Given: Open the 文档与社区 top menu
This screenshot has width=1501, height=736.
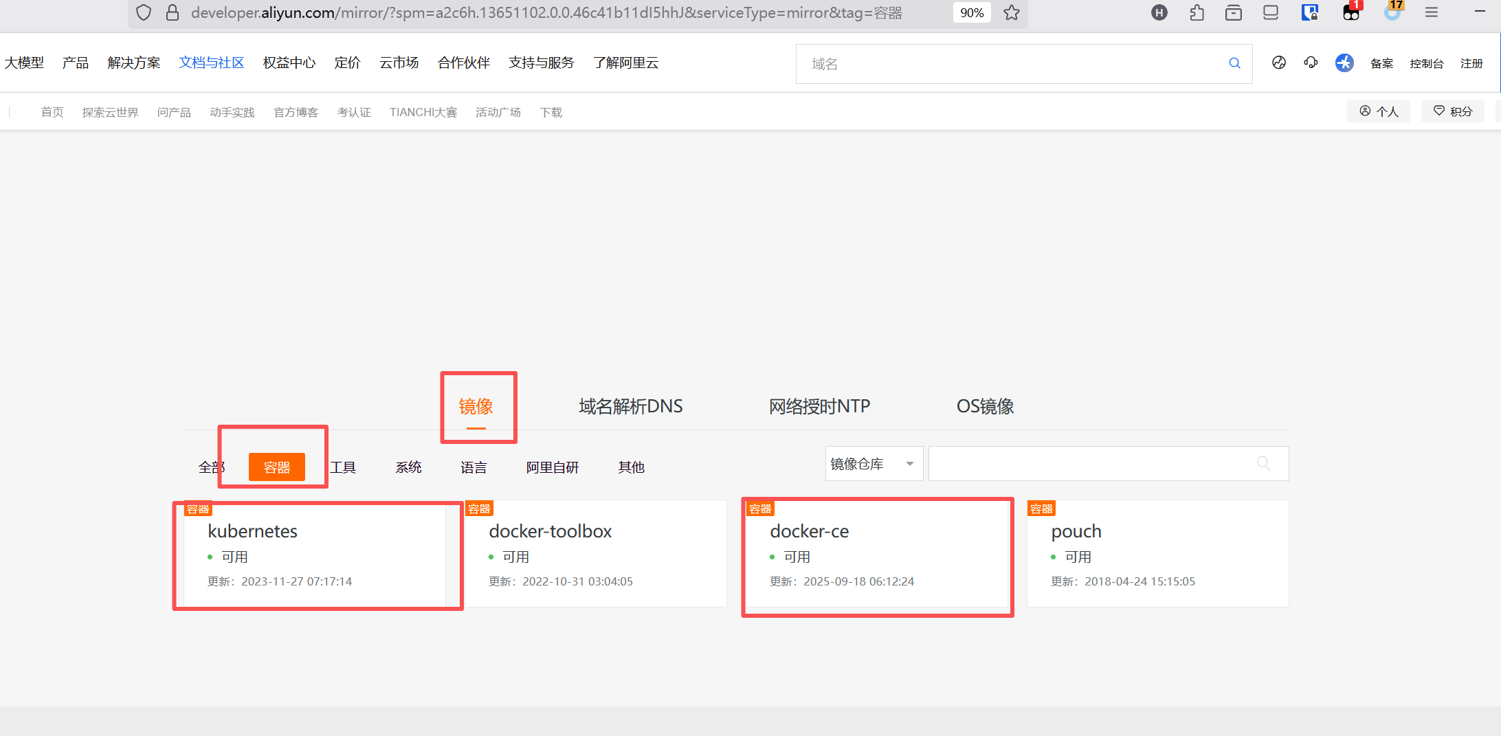Looking at the screenshot, I should click(212, 63).
